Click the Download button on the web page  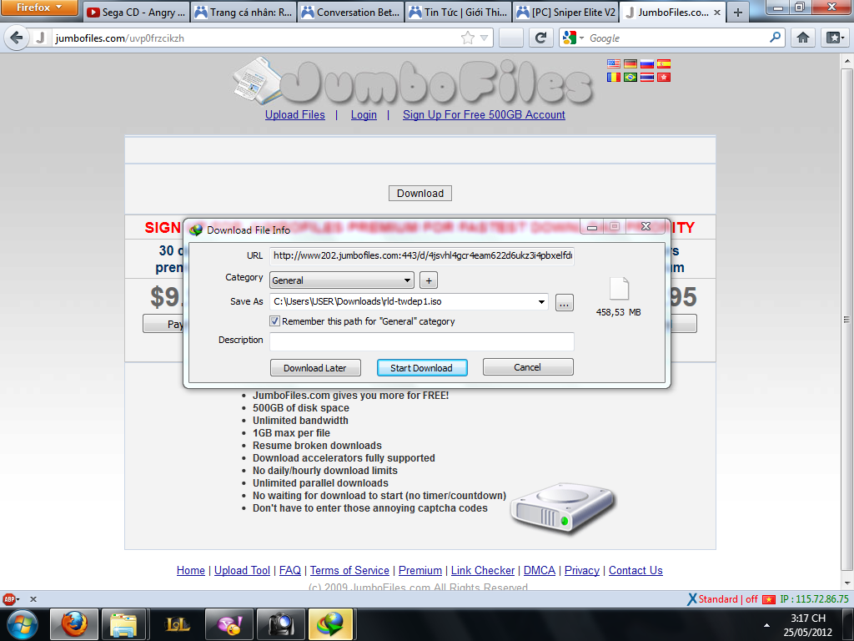point(420,194)
